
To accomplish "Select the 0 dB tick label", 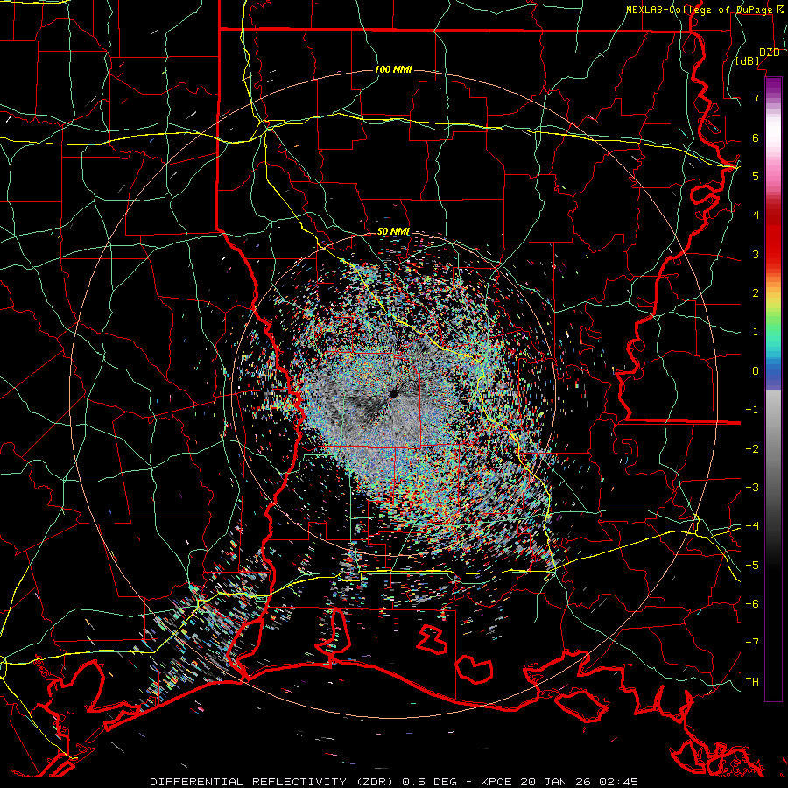I will tap(756, 371).
